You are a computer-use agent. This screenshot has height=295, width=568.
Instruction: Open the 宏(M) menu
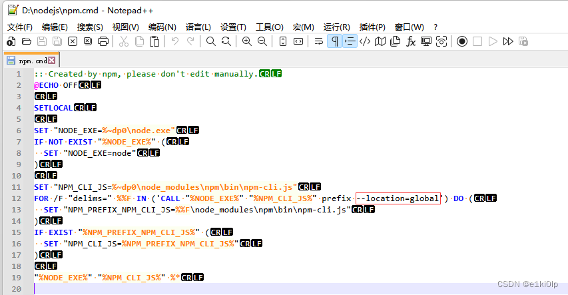pyautogui.click(x=304, y=27)
